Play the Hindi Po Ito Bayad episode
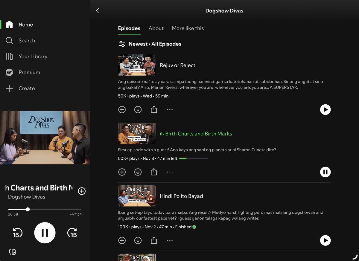Image resolution: width=359 pixels, height=261 pixels. 325,240
